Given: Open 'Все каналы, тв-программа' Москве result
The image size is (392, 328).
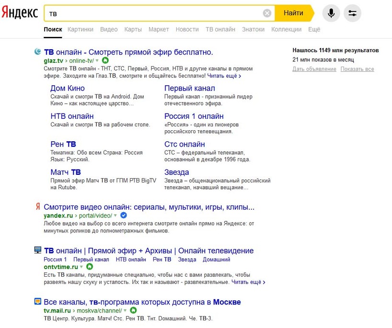Looking at the screenshot, I should [142, 302].
